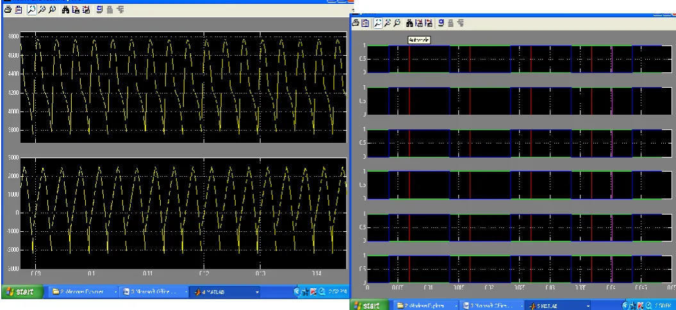The image size is (676, 310).
Task: Expand Microsoft Office dropdown arrow on right taskbar
Action: (522, 306)
